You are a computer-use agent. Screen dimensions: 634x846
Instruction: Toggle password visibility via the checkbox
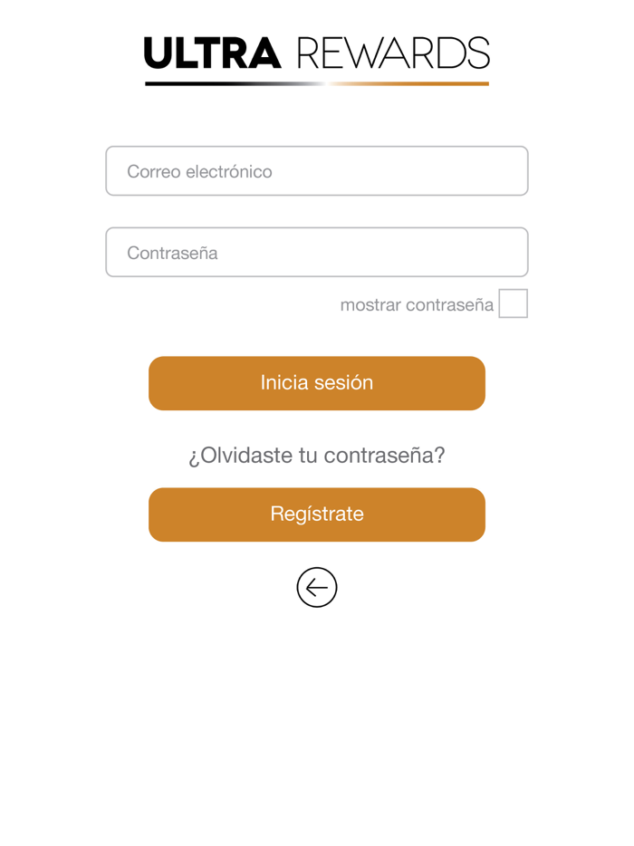(514, 304)
